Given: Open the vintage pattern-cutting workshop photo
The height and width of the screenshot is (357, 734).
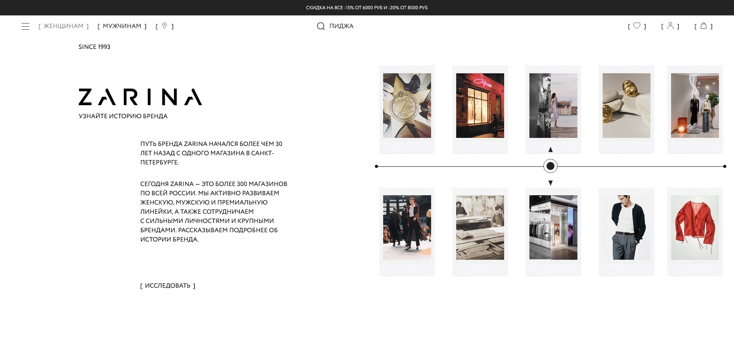Looking at the screenshot, I should (480, 231).
